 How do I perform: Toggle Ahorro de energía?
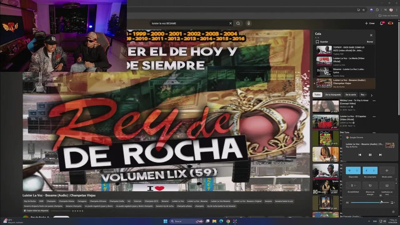[x=370, y=186]
